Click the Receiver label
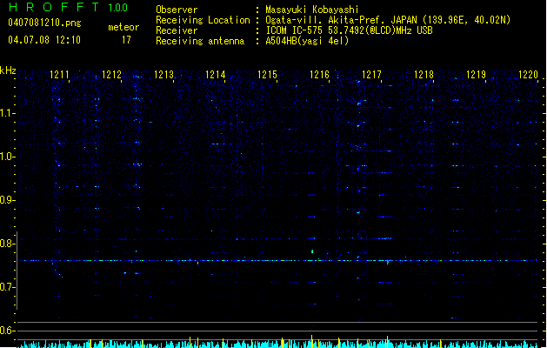The height and width of the screenshot is (348, 547). (177, 30)
